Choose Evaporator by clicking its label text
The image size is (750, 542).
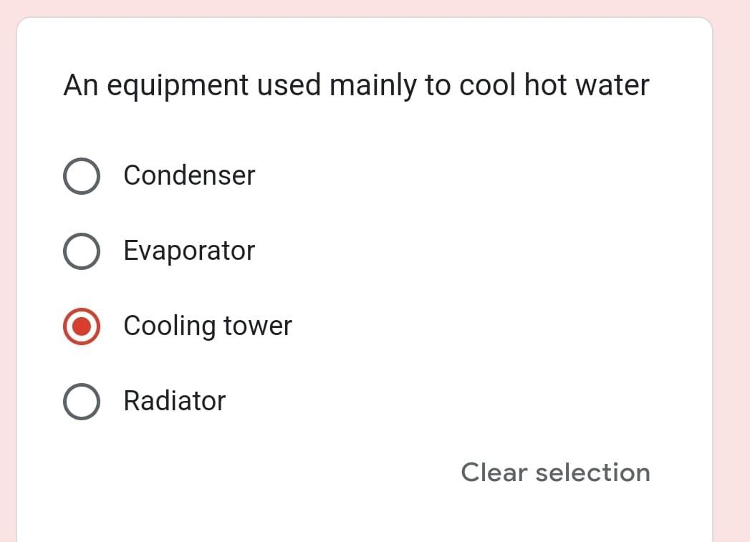point(189,251)
